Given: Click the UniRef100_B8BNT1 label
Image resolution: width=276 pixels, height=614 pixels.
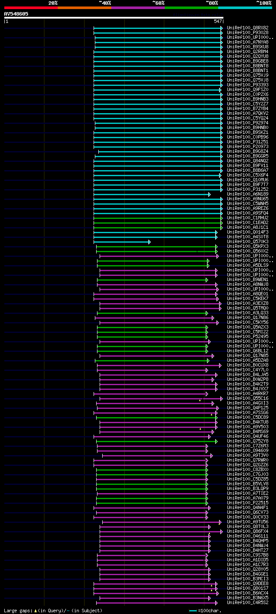Looking at the screenshot, I should point(248,70).
